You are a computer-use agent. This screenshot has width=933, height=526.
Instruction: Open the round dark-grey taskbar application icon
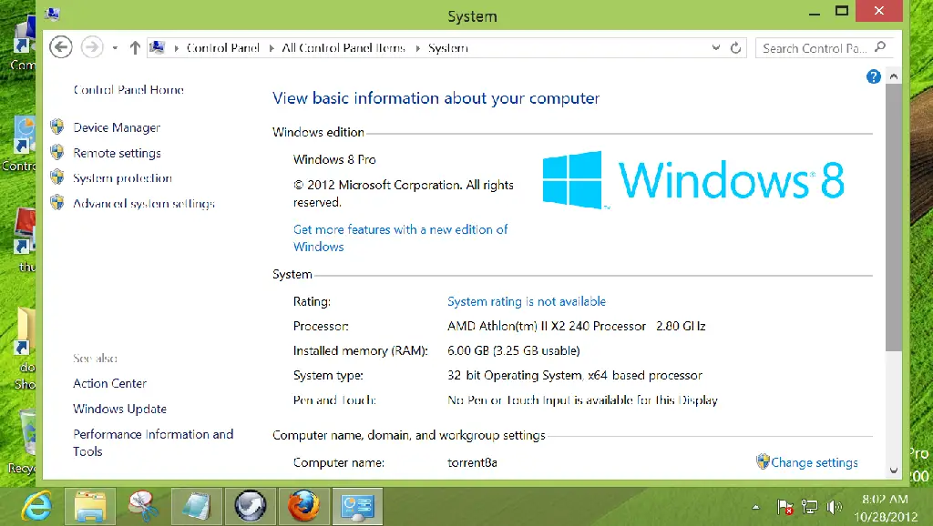pos(251,507)
